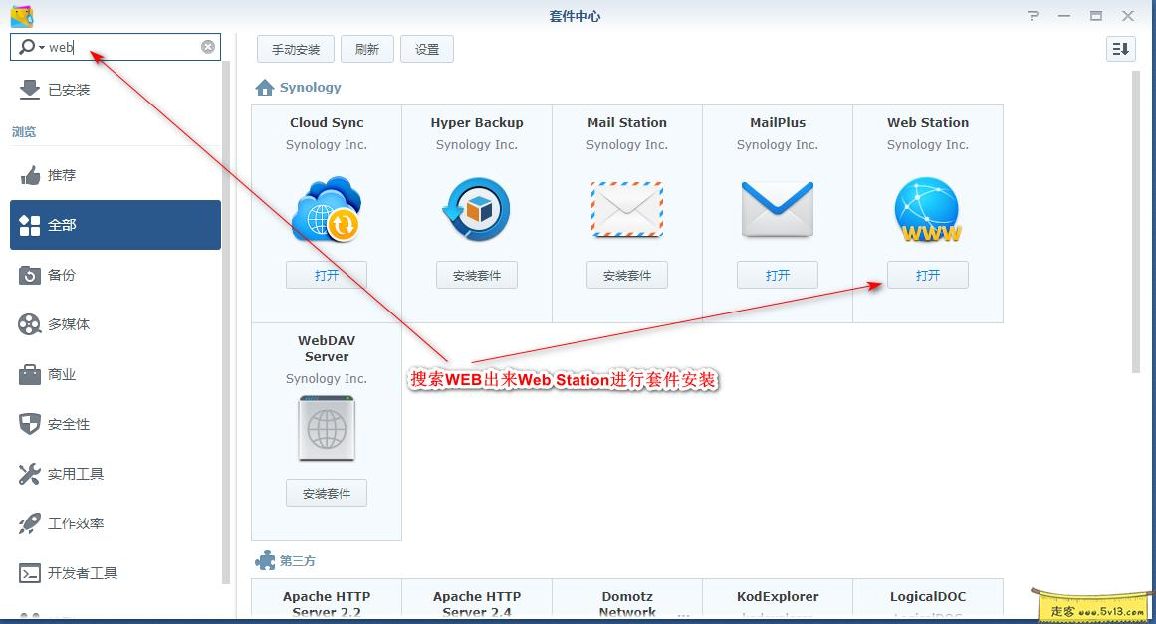
Task: Select the 全部 menu item
Action: (x=60, y=224)
